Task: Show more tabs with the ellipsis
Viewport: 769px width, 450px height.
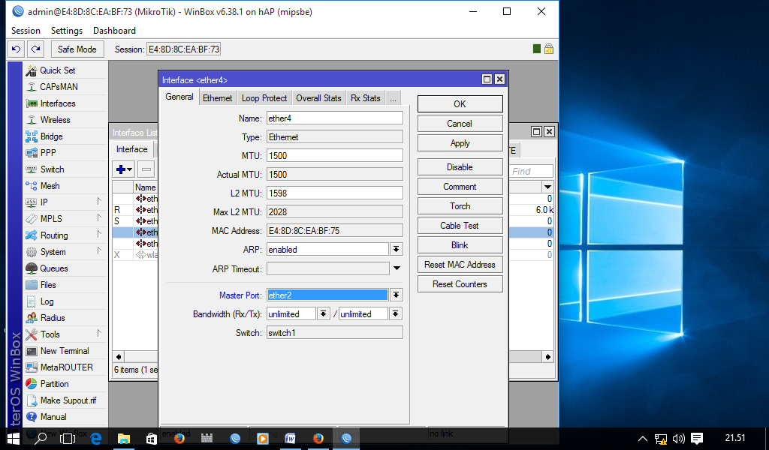Action: [394, 98]
